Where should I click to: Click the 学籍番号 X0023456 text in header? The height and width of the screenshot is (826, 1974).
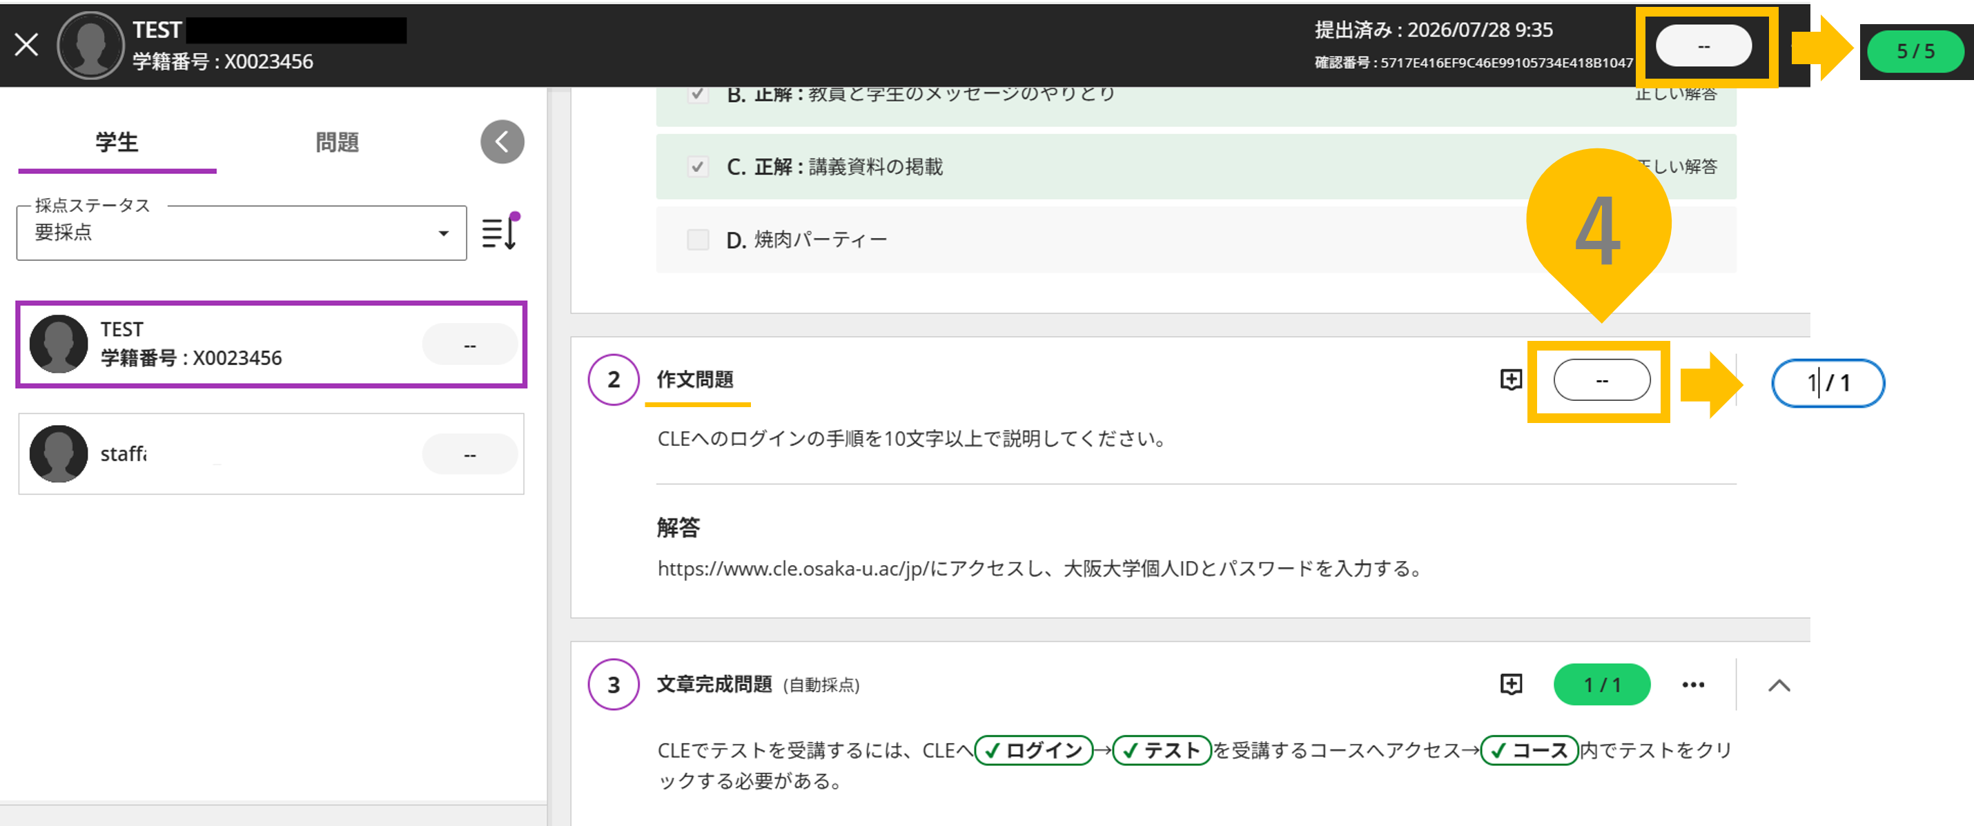tap(223, 61)
